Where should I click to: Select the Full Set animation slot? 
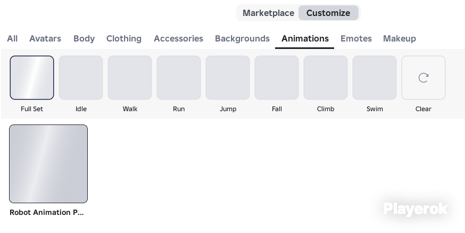pos(32,78)
